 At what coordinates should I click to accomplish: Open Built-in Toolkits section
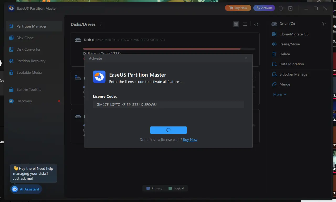[34, 89]
